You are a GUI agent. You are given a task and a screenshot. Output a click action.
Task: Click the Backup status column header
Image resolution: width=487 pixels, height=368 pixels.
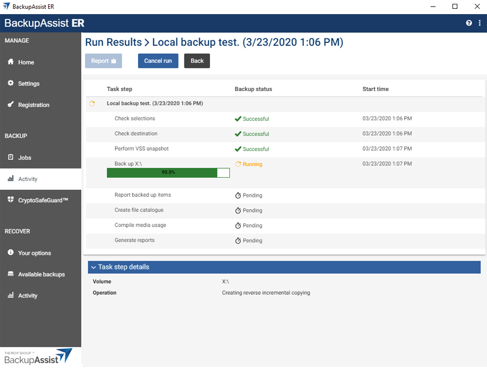coord(253,89)
